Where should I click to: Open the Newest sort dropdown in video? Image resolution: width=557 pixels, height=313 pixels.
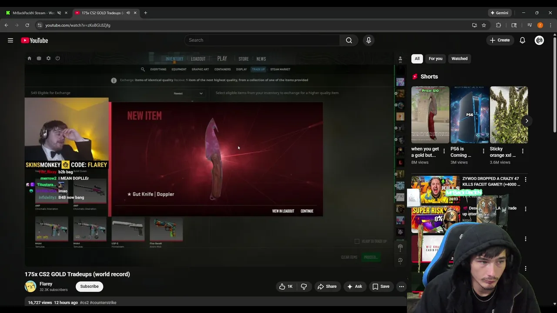coord(188,93)
